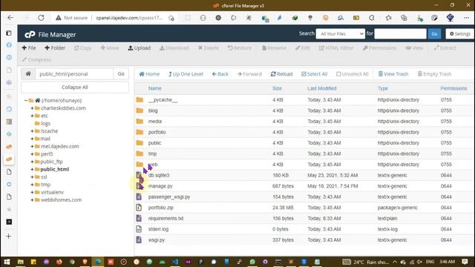The width and height of the screenshot is (475, 267).
Task: Click the Rename toolbar button
Action: tap(274, 47)
